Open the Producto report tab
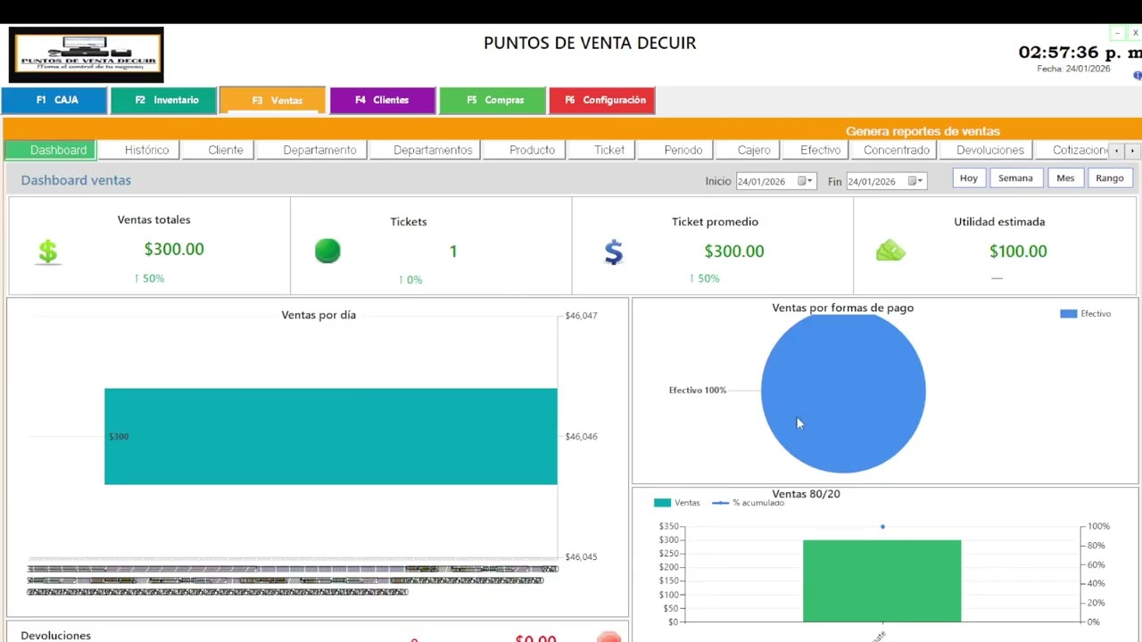The height and width of the screenshot is (642, 1142). [526, 150]
